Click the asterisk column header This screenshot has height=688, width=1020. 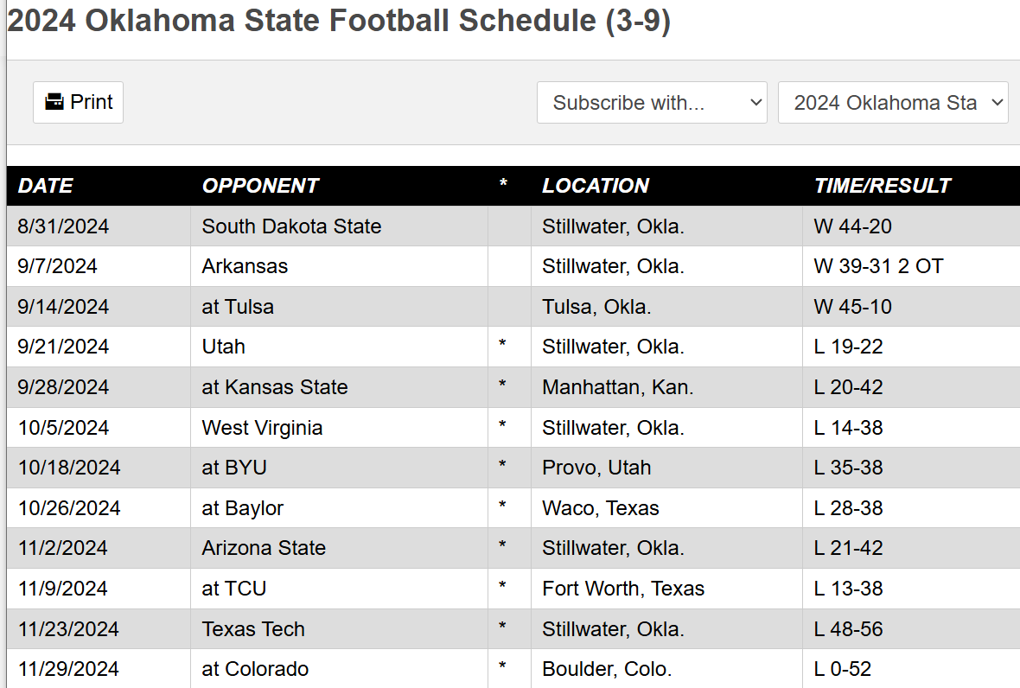click(503, 186)
